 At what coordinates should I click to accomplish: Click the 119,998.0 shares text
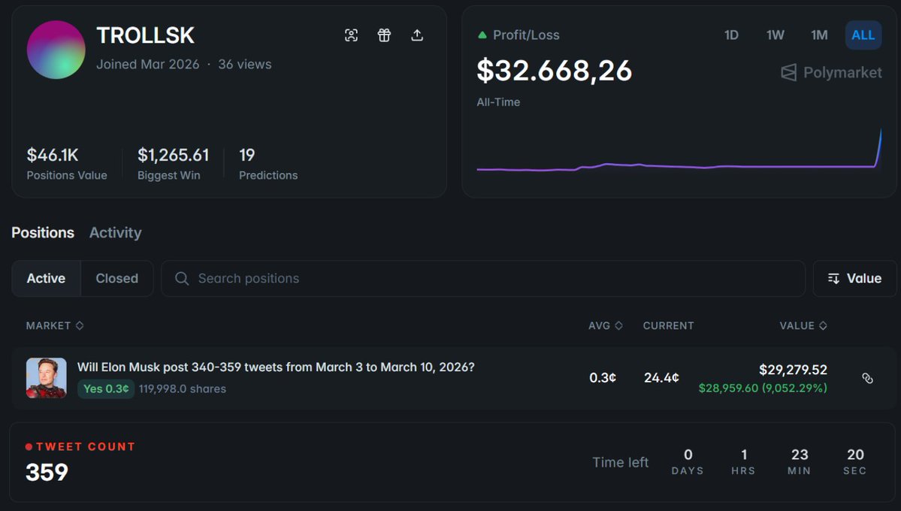[x=182, y=389]
